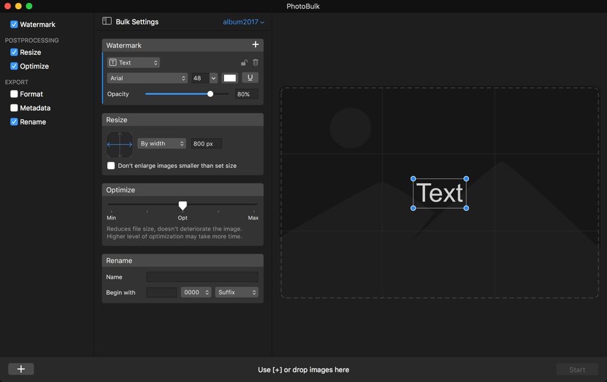Toggle the Bulk Settings sidebar panel icon
This screenshot has height=382, width=607.
[107, 21]
